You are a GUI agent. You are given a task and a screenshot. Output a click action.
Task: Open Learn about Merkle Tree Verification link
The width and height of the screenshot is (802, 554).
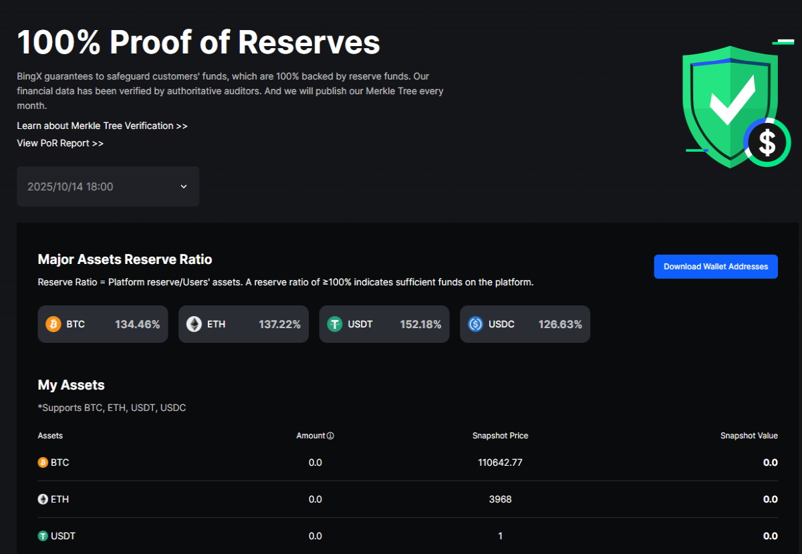102,126
